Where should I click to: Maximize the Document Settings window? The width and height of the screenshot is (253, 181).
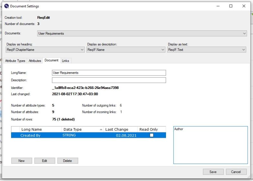click(x=231, y=6)
